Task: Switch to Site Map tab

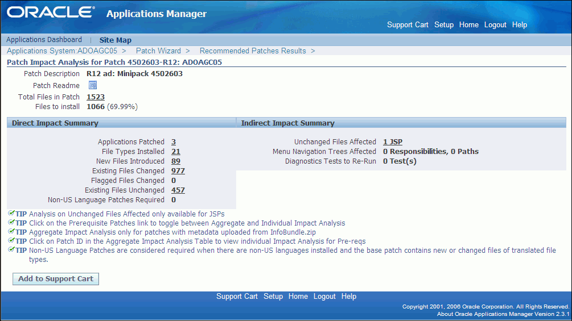Action: (x=116, y=40)
